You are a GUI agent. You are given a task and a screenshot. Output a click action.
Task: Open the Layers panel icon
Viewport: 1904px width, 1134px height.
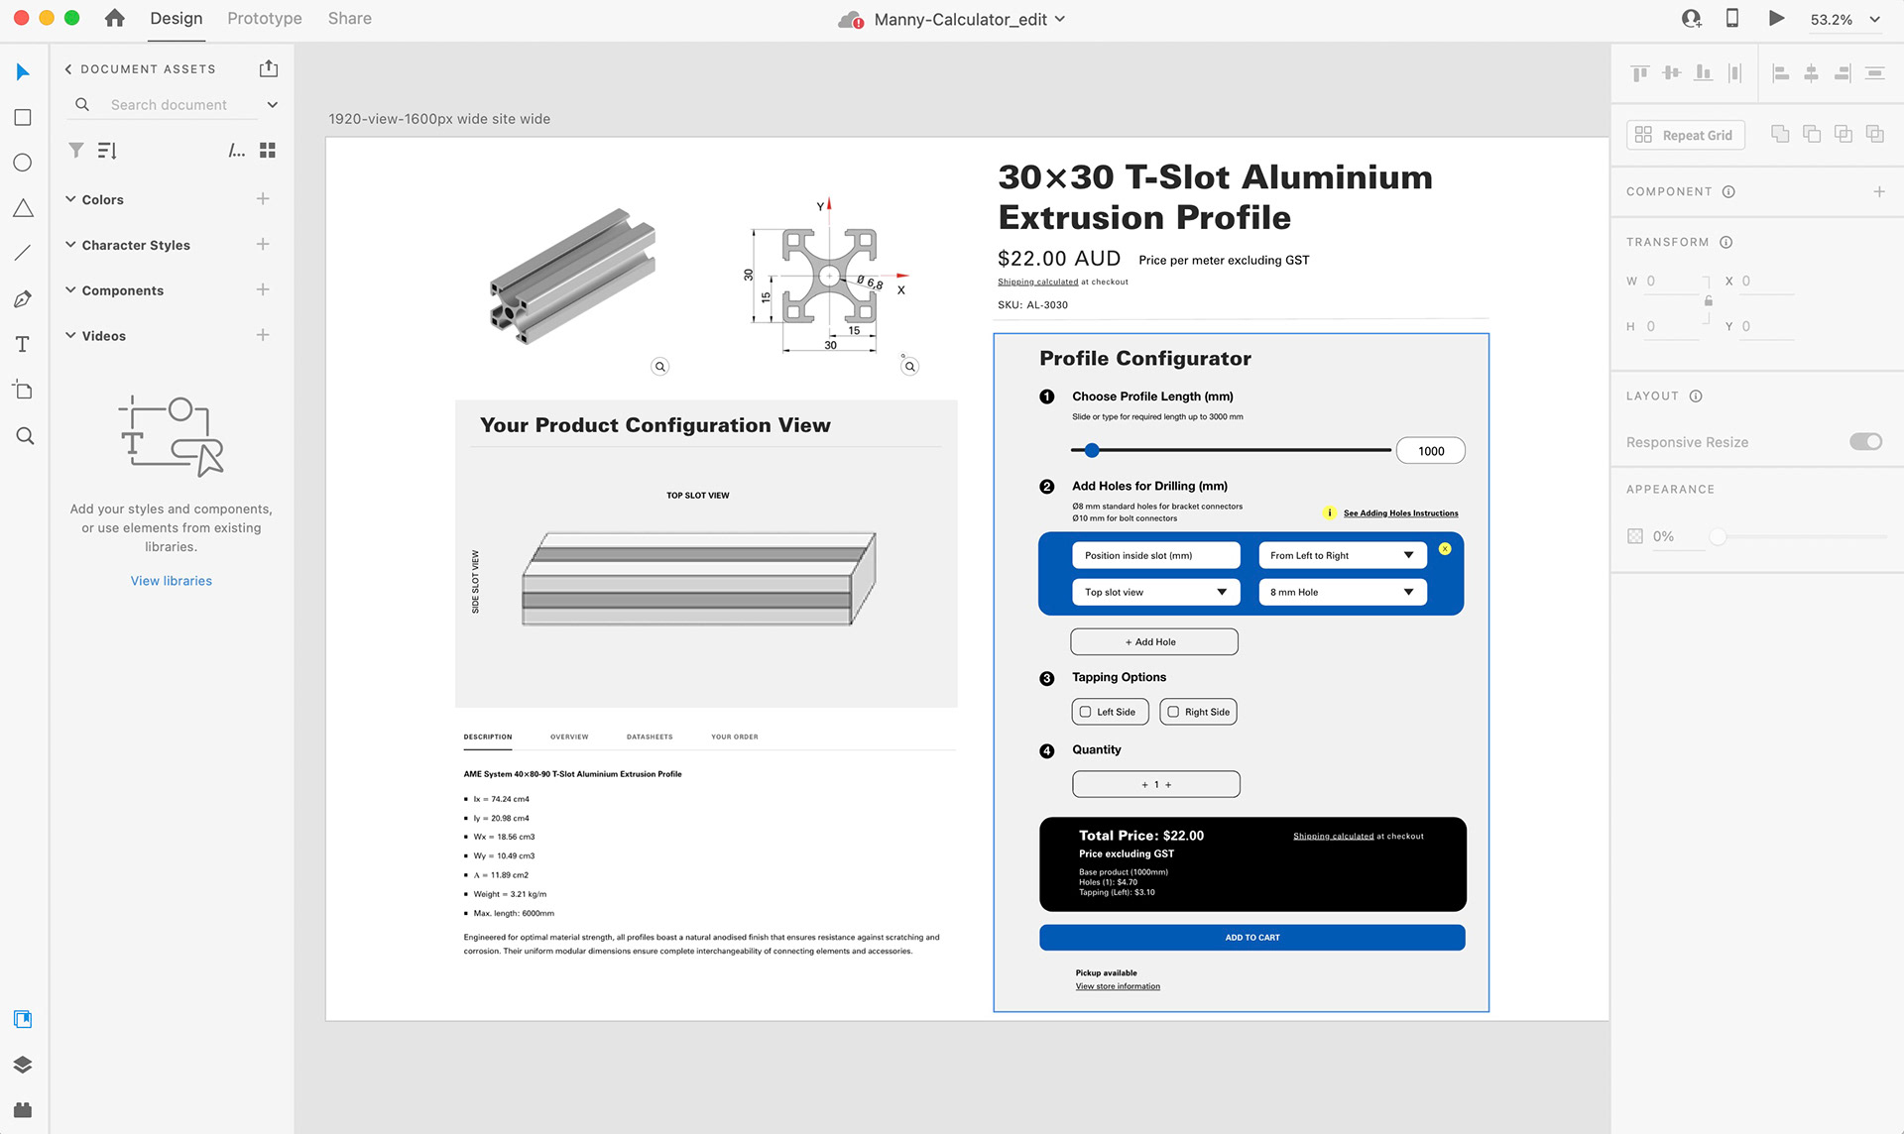point(23,1065)
